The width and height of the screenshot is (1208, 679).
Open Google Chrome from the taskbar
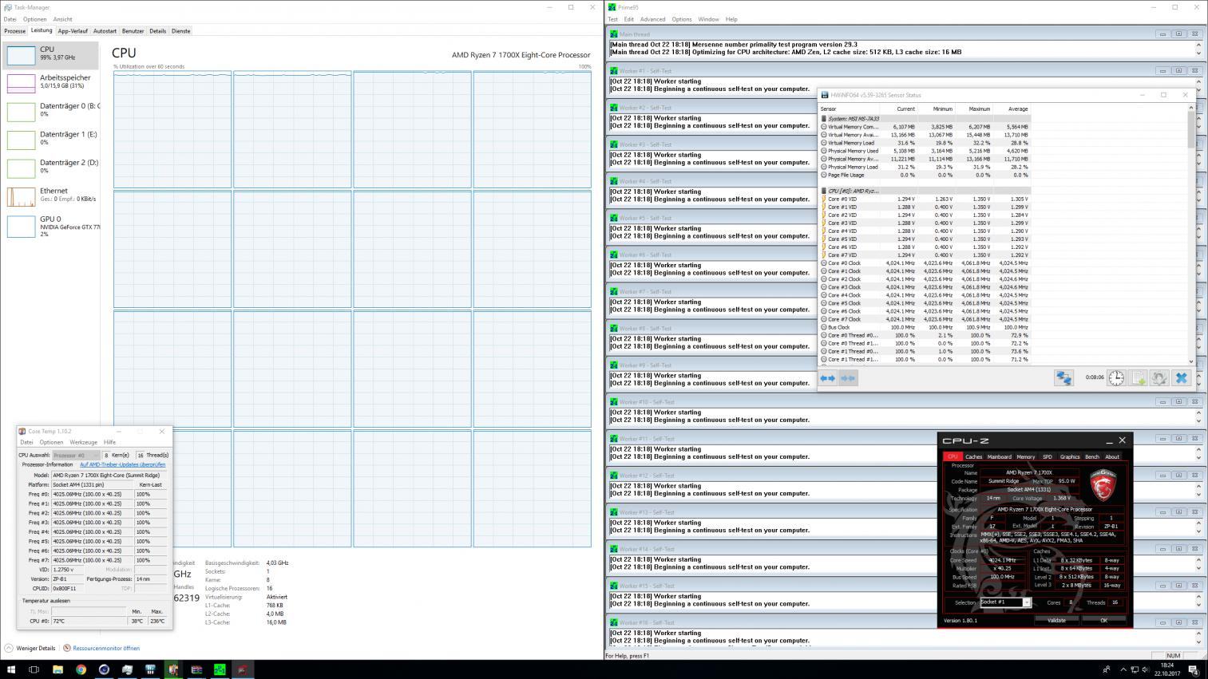click(x=81, y=669)
